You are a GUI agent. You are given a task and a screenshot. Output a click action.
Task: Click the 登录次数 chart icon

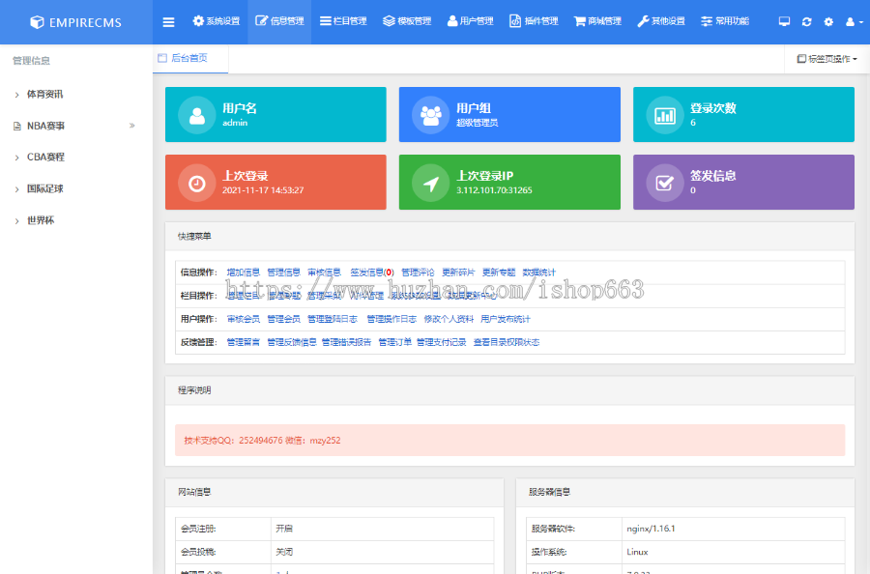(x=665, y=115)
